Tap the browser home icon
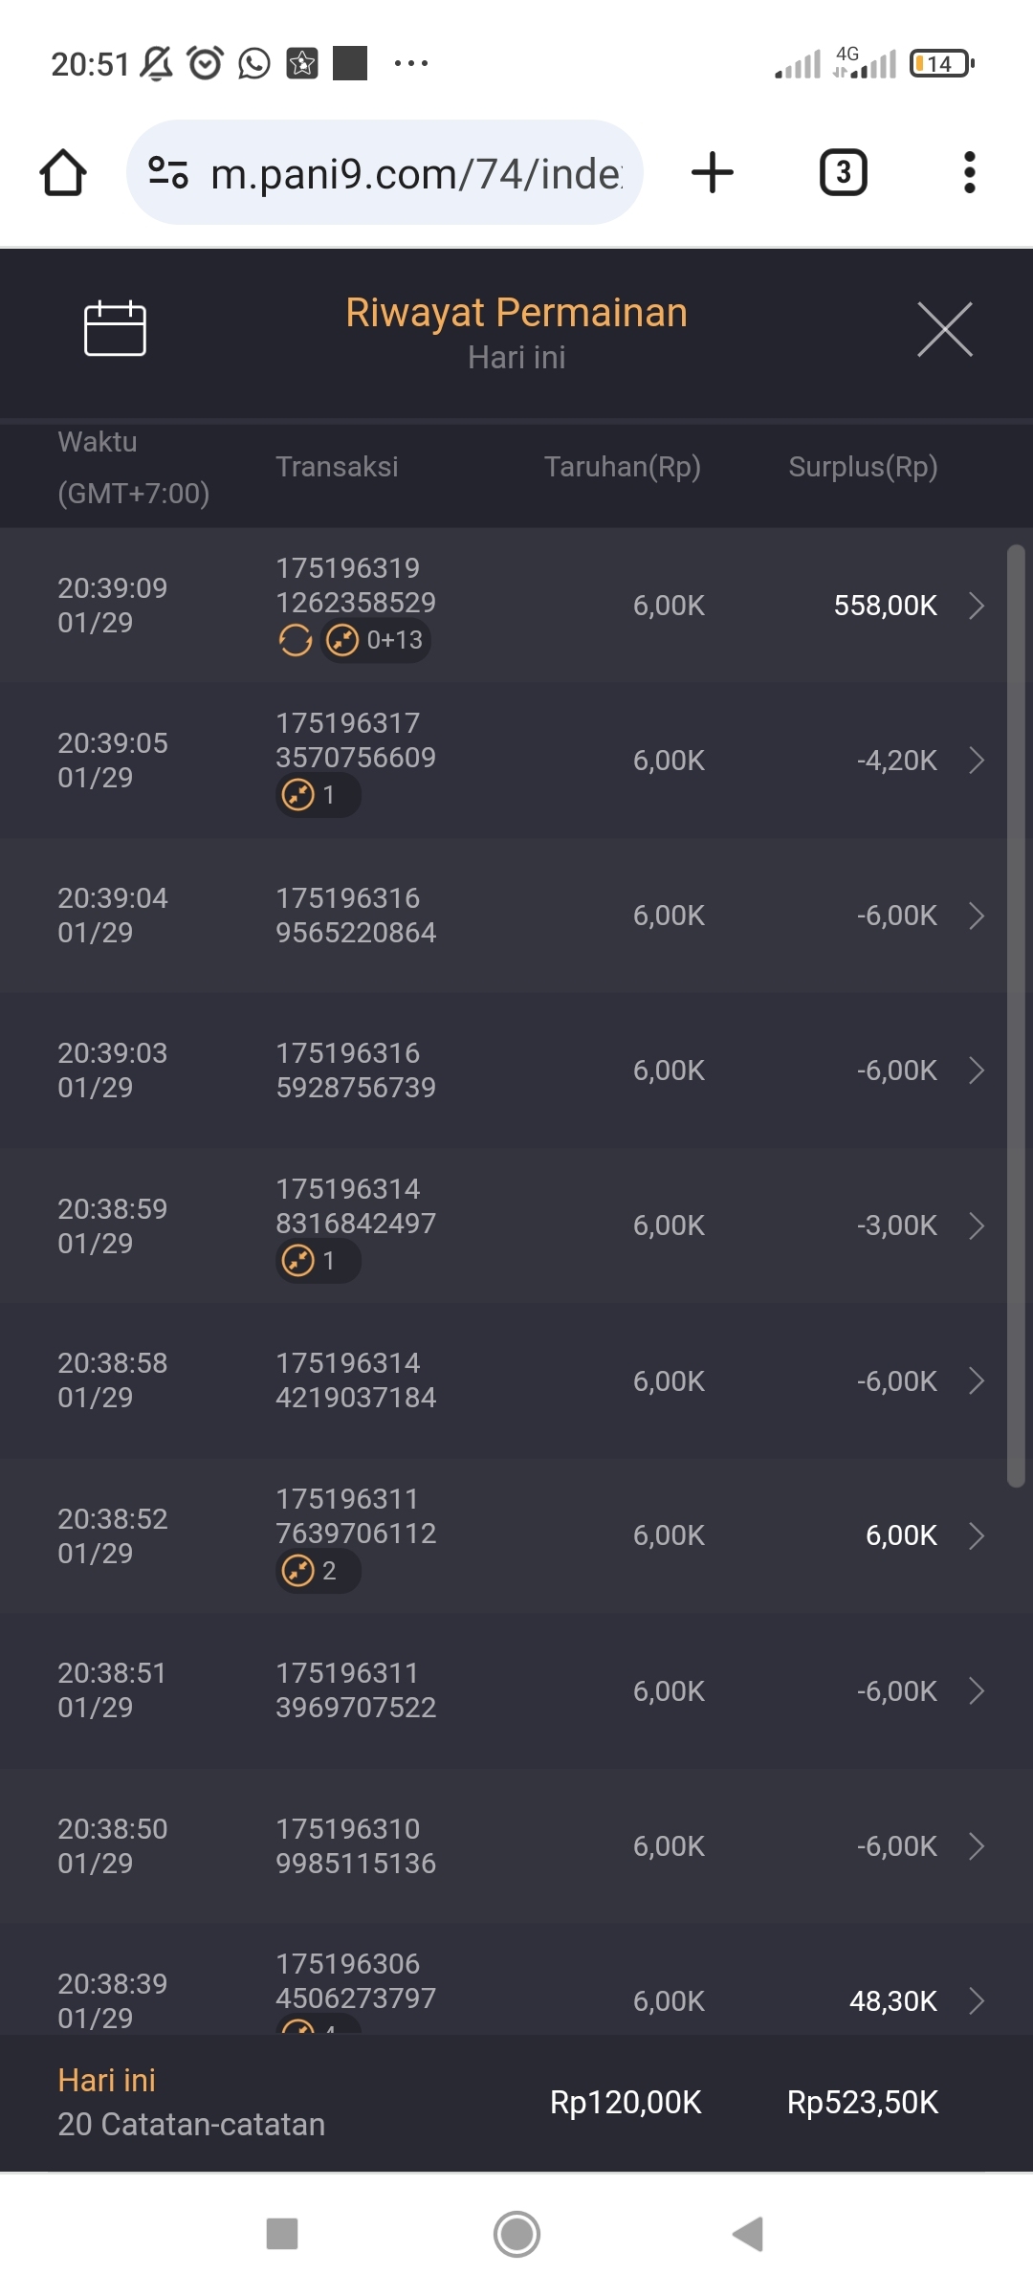The width and height of the screenshot is (1033, 2296). coord(63,173)
